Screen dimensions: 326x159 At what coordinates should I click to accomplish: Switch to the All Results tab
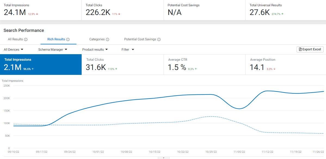click(15, 39)
